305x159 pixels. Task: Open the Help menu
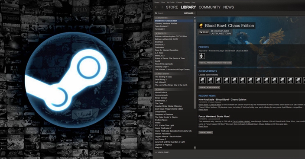click(x=193, y=2)
